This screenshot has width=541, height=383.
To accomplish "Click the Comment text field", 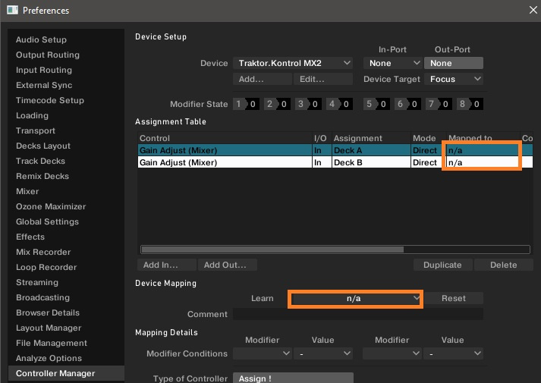I will tap(357, 314).
